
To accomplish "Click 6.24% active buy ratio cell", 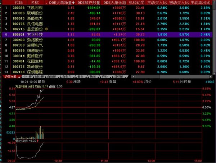I will 162,8.
